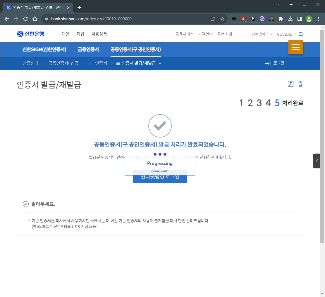Bookmark this page with star icon
Screen dimensions: 325x297
222,19
